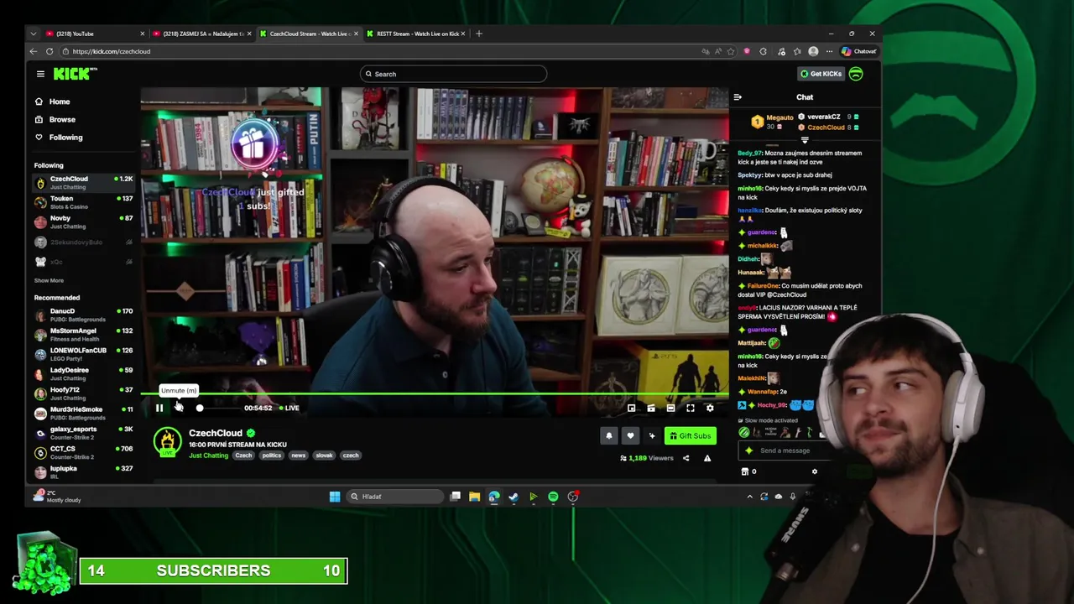Toggle mini player mode icon
Screen dimensions: 1074x604
pyautogui.click(x=632, y=409)
